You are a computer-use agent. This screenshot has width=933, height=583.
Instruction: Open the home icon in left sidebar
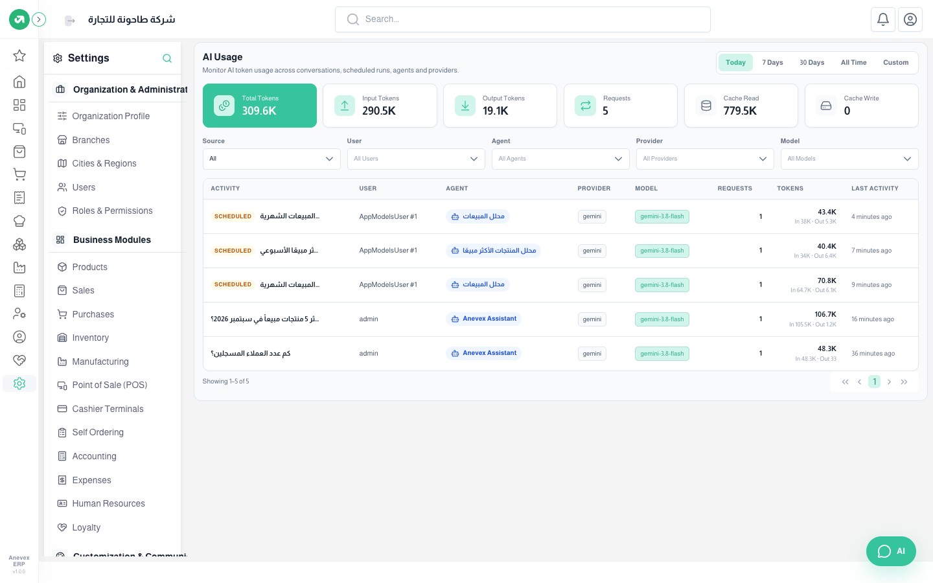click(x=19, y=82)
